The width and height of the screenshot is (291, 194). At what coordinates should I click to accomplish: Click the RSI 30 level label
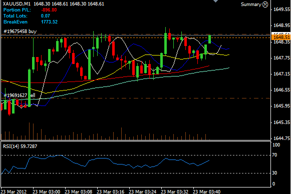click(274, 173)
